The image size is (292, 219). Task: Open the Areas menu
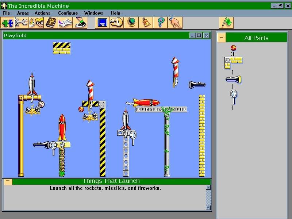pyautogui.click(x=23, y=13)
